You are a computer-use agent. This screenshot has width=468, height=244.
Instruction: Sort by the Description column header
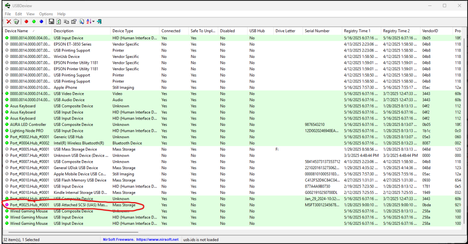click(81, 31)
